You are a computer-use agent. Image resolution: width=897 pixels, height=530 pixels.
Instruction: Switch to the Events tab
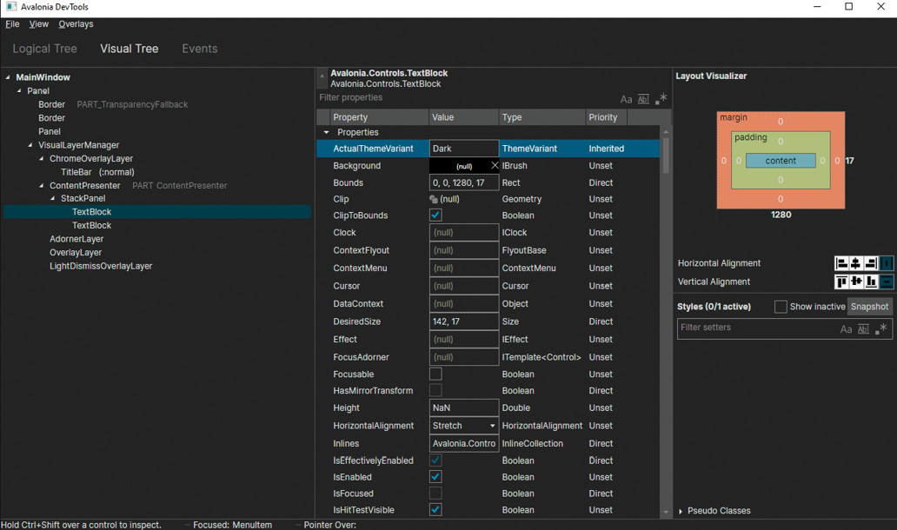click(x=200, y=50)
